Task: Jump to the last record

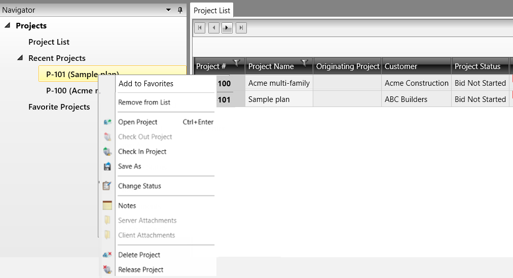Action: tap(241, 28)
